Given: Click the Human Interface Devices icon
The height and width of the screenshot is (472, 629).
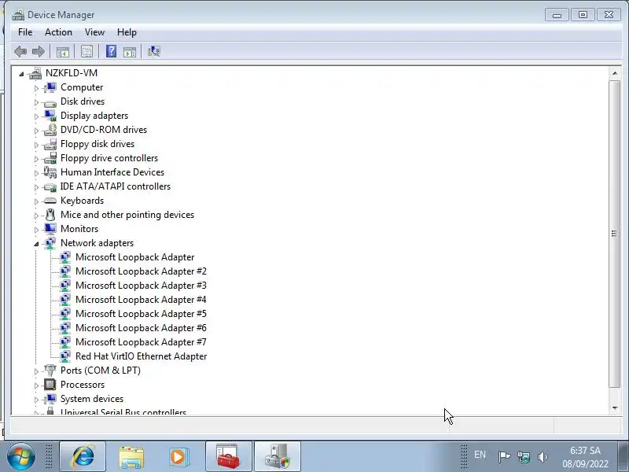Looking at the screenshot, I should click(50, 172).
